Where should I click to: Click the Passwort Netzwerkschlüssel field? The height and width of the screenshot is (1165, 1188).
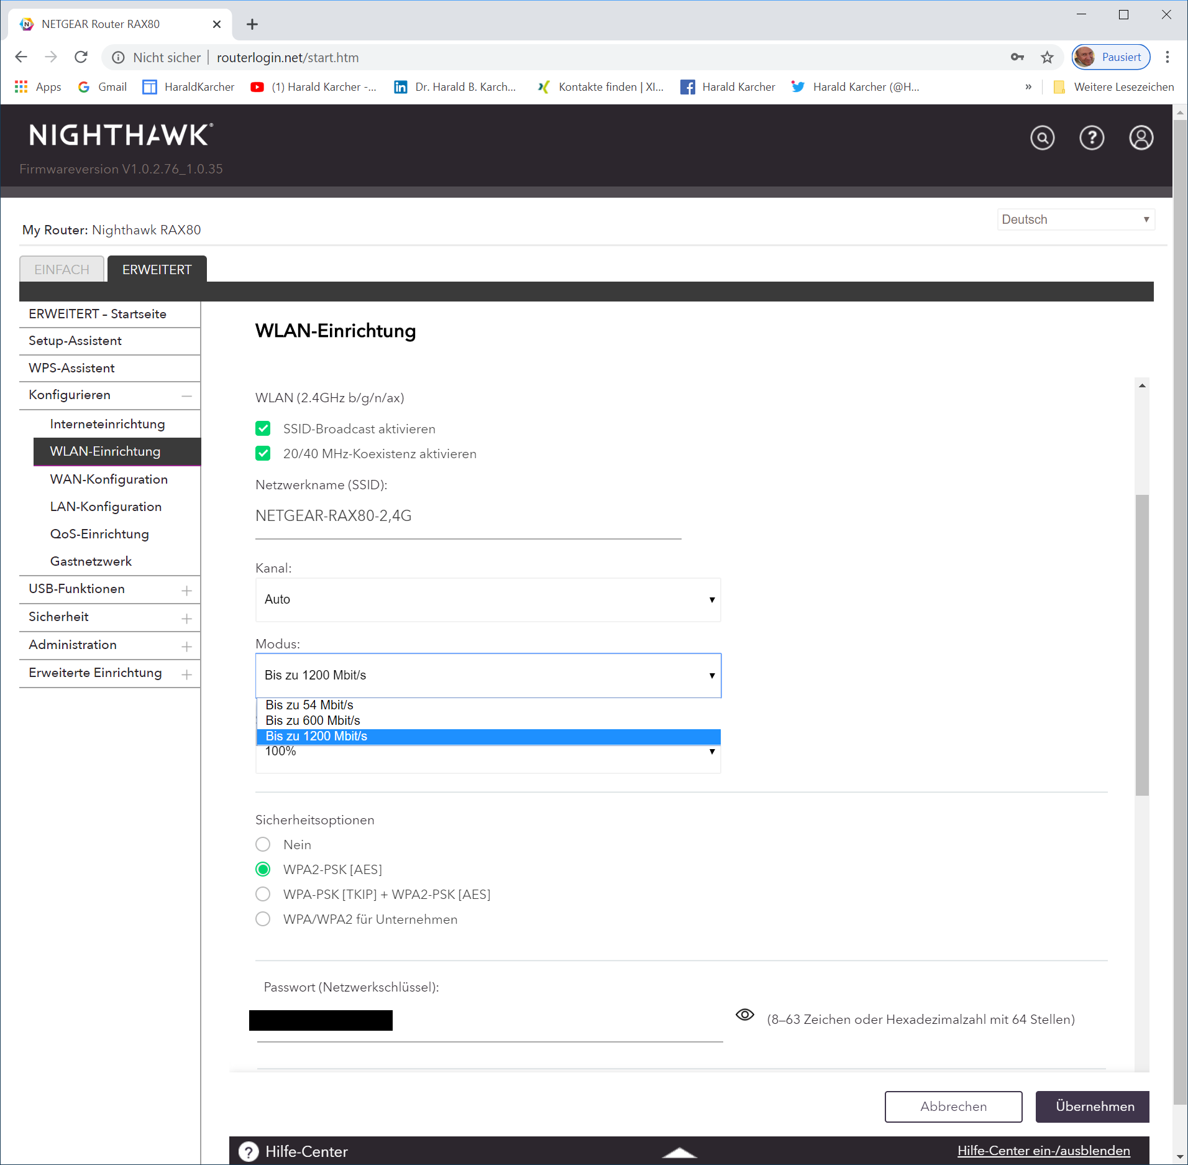coord(490,1021)
